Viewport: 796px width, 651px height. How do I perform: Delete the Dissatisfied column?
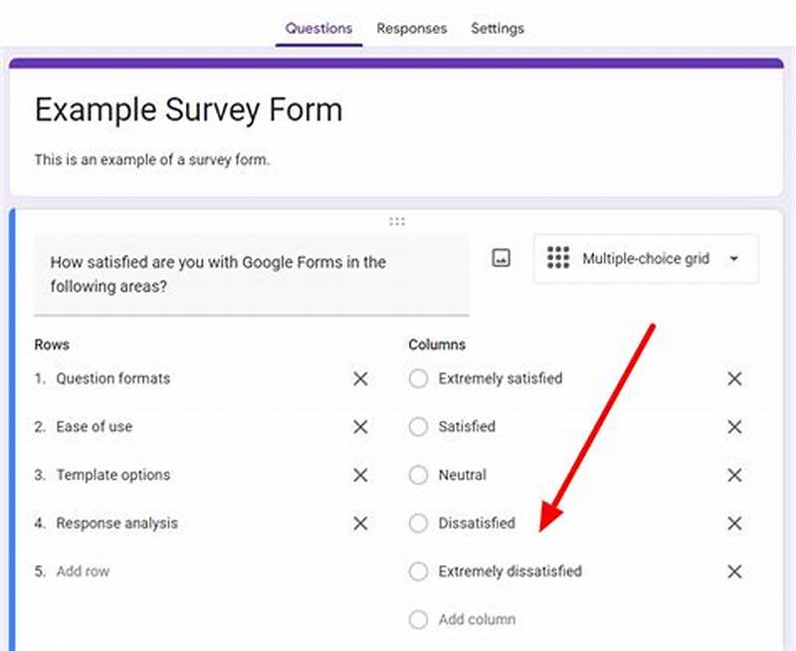click(734, 523)
